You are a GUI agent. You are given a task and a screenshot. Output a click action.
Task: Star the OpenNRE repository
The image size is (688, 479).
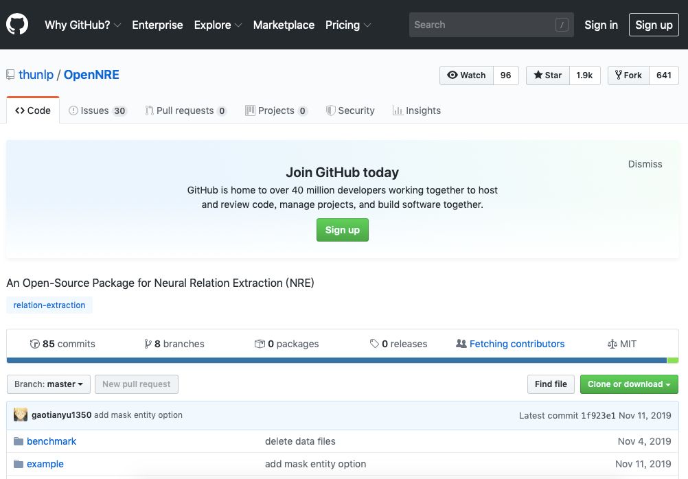(x=547, y=75)
